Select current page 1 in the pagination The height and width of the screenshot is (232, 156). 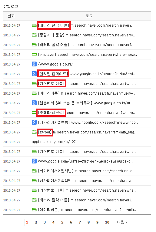click(27, 222)
